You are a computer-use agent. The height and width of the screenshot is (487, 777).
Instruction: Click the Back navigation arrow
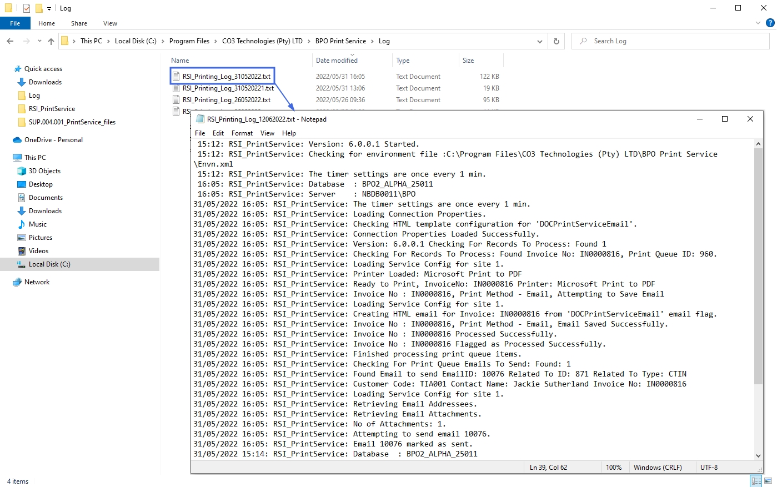point(10,41)
